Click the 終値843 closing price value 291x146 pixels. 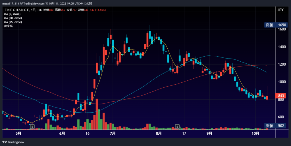[x=83, y=10]
